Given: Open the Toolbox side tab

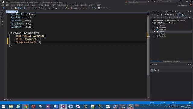Looking at the screenshot, I should click(2, 24).
